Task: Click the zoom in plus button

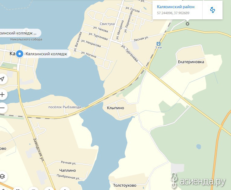Action: [2, 95]
